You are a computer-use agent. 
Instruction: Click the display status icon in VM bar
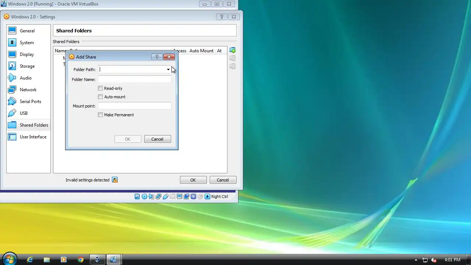pos(180,197)
